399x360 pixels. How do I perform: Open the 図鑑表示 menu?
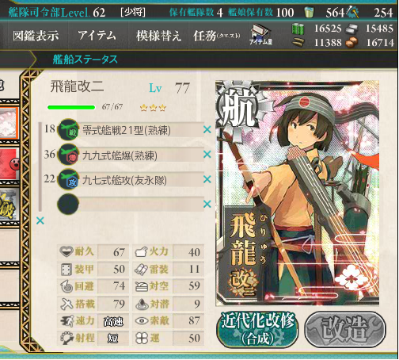click(36, 36)
